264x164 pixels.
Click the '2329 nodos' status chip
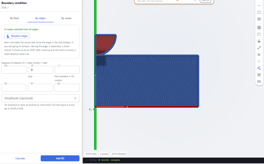point(91,154)
